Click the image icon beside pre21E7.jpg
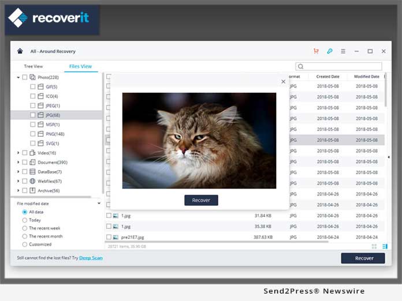 point(116,237)
